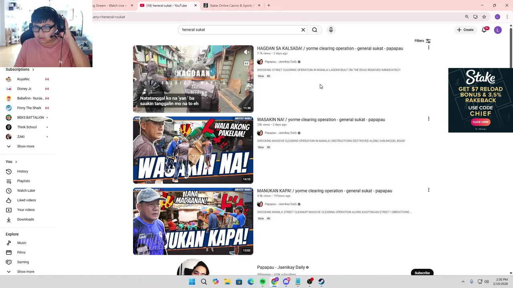Image resolution: width=513 pixels, height=288 pixels.
Task: Open the HAGDAN video thumbnail
Action: click(x=193, y=79)
